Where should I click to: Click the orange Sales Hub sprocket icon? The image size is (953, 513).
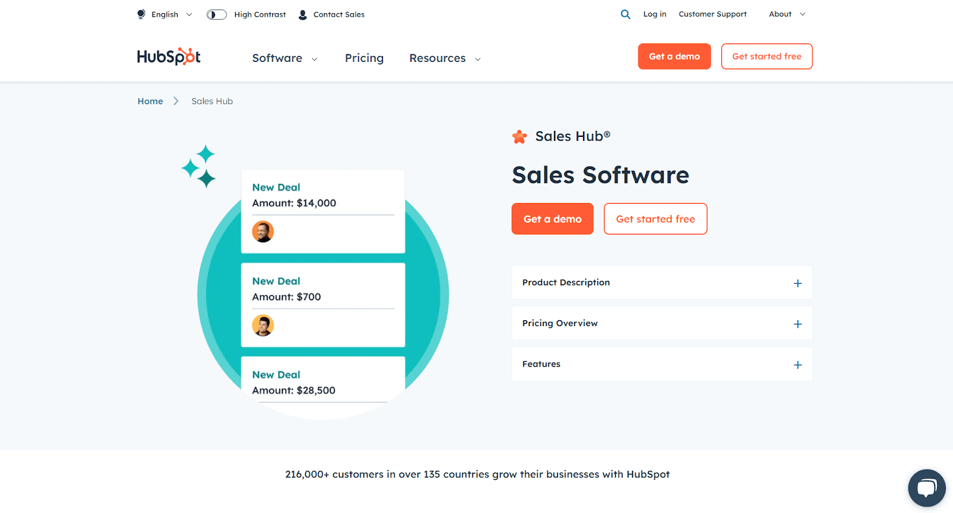pos(519,137)
